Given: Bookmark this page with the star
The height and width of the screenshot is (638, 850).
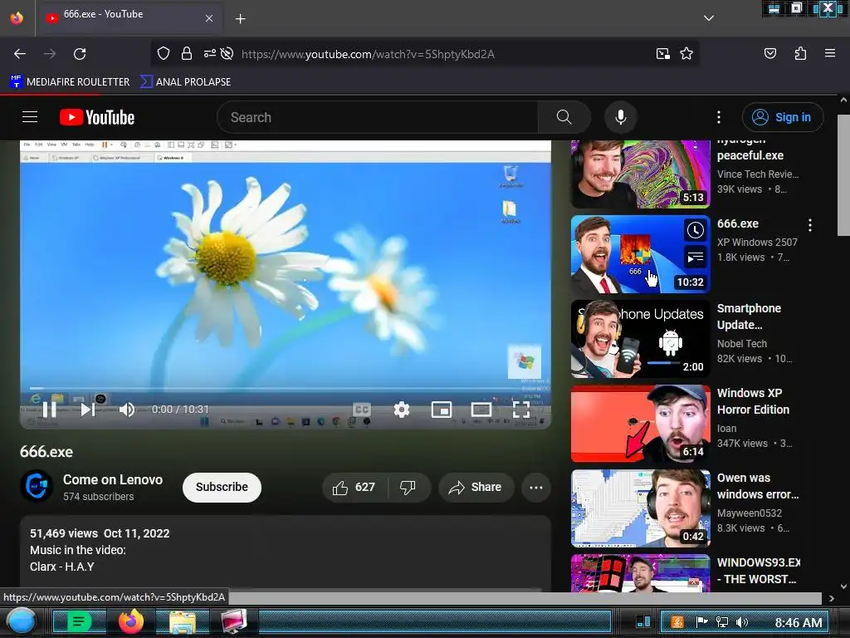Looking at the screenshot, I should coord(686,53).
